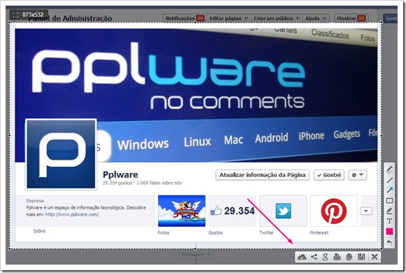Click Atualizar informação da Página button
Image resolution: width=406 pixels, height=273 pixels.
coord(262,175)
